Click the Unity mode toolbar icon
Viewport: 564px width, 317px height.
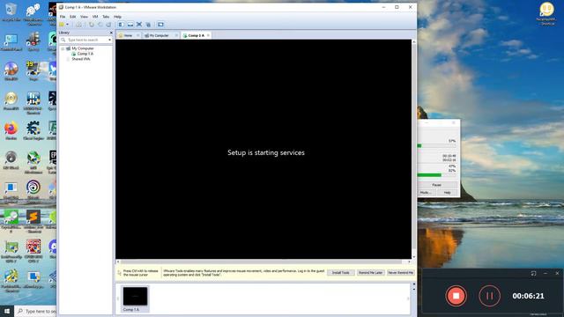click(148, 25)
